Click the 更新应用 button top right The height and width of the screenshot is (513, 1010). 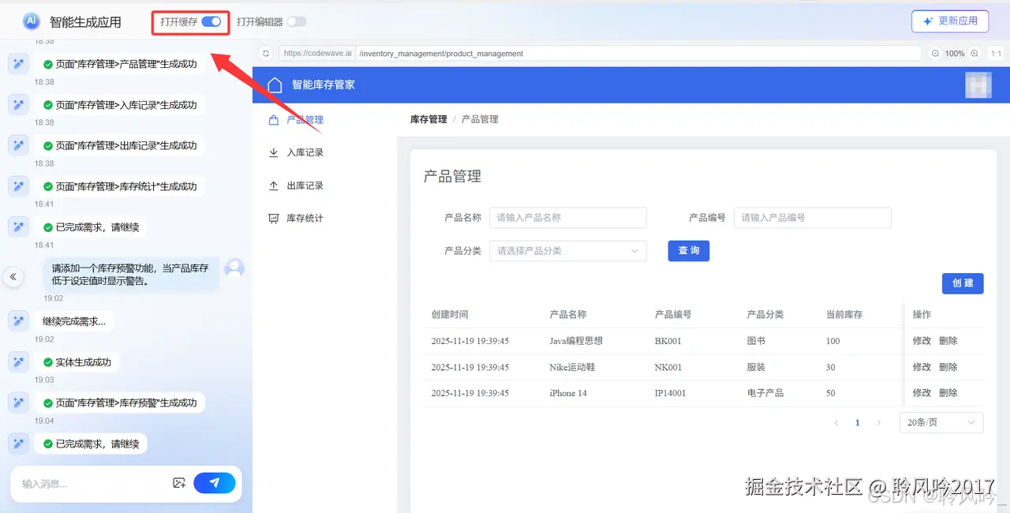(950, 21)
